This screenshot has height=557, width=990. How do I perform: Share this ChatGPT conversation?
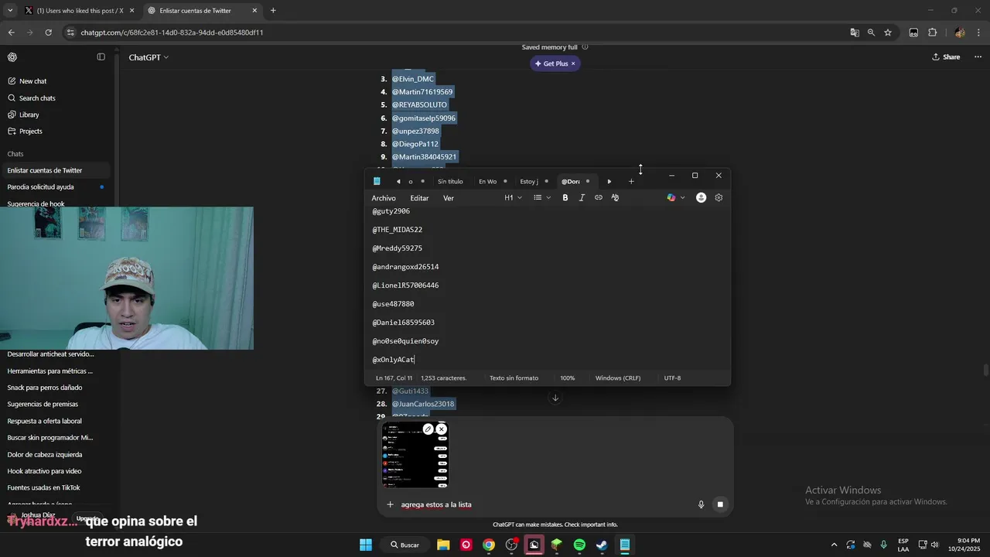(946, 57)
